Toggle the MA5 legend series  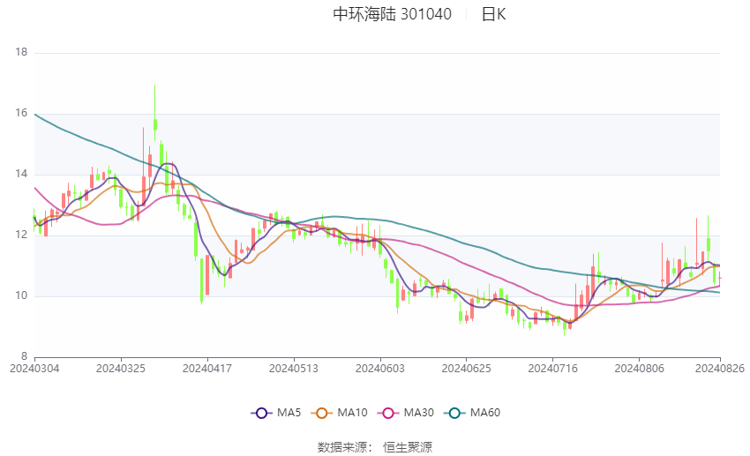coord(276,413)
